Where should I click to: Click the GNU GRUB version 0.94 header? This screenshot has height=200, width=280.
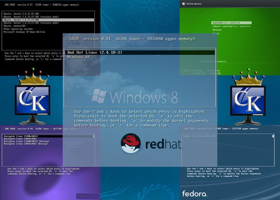[42, 129]
